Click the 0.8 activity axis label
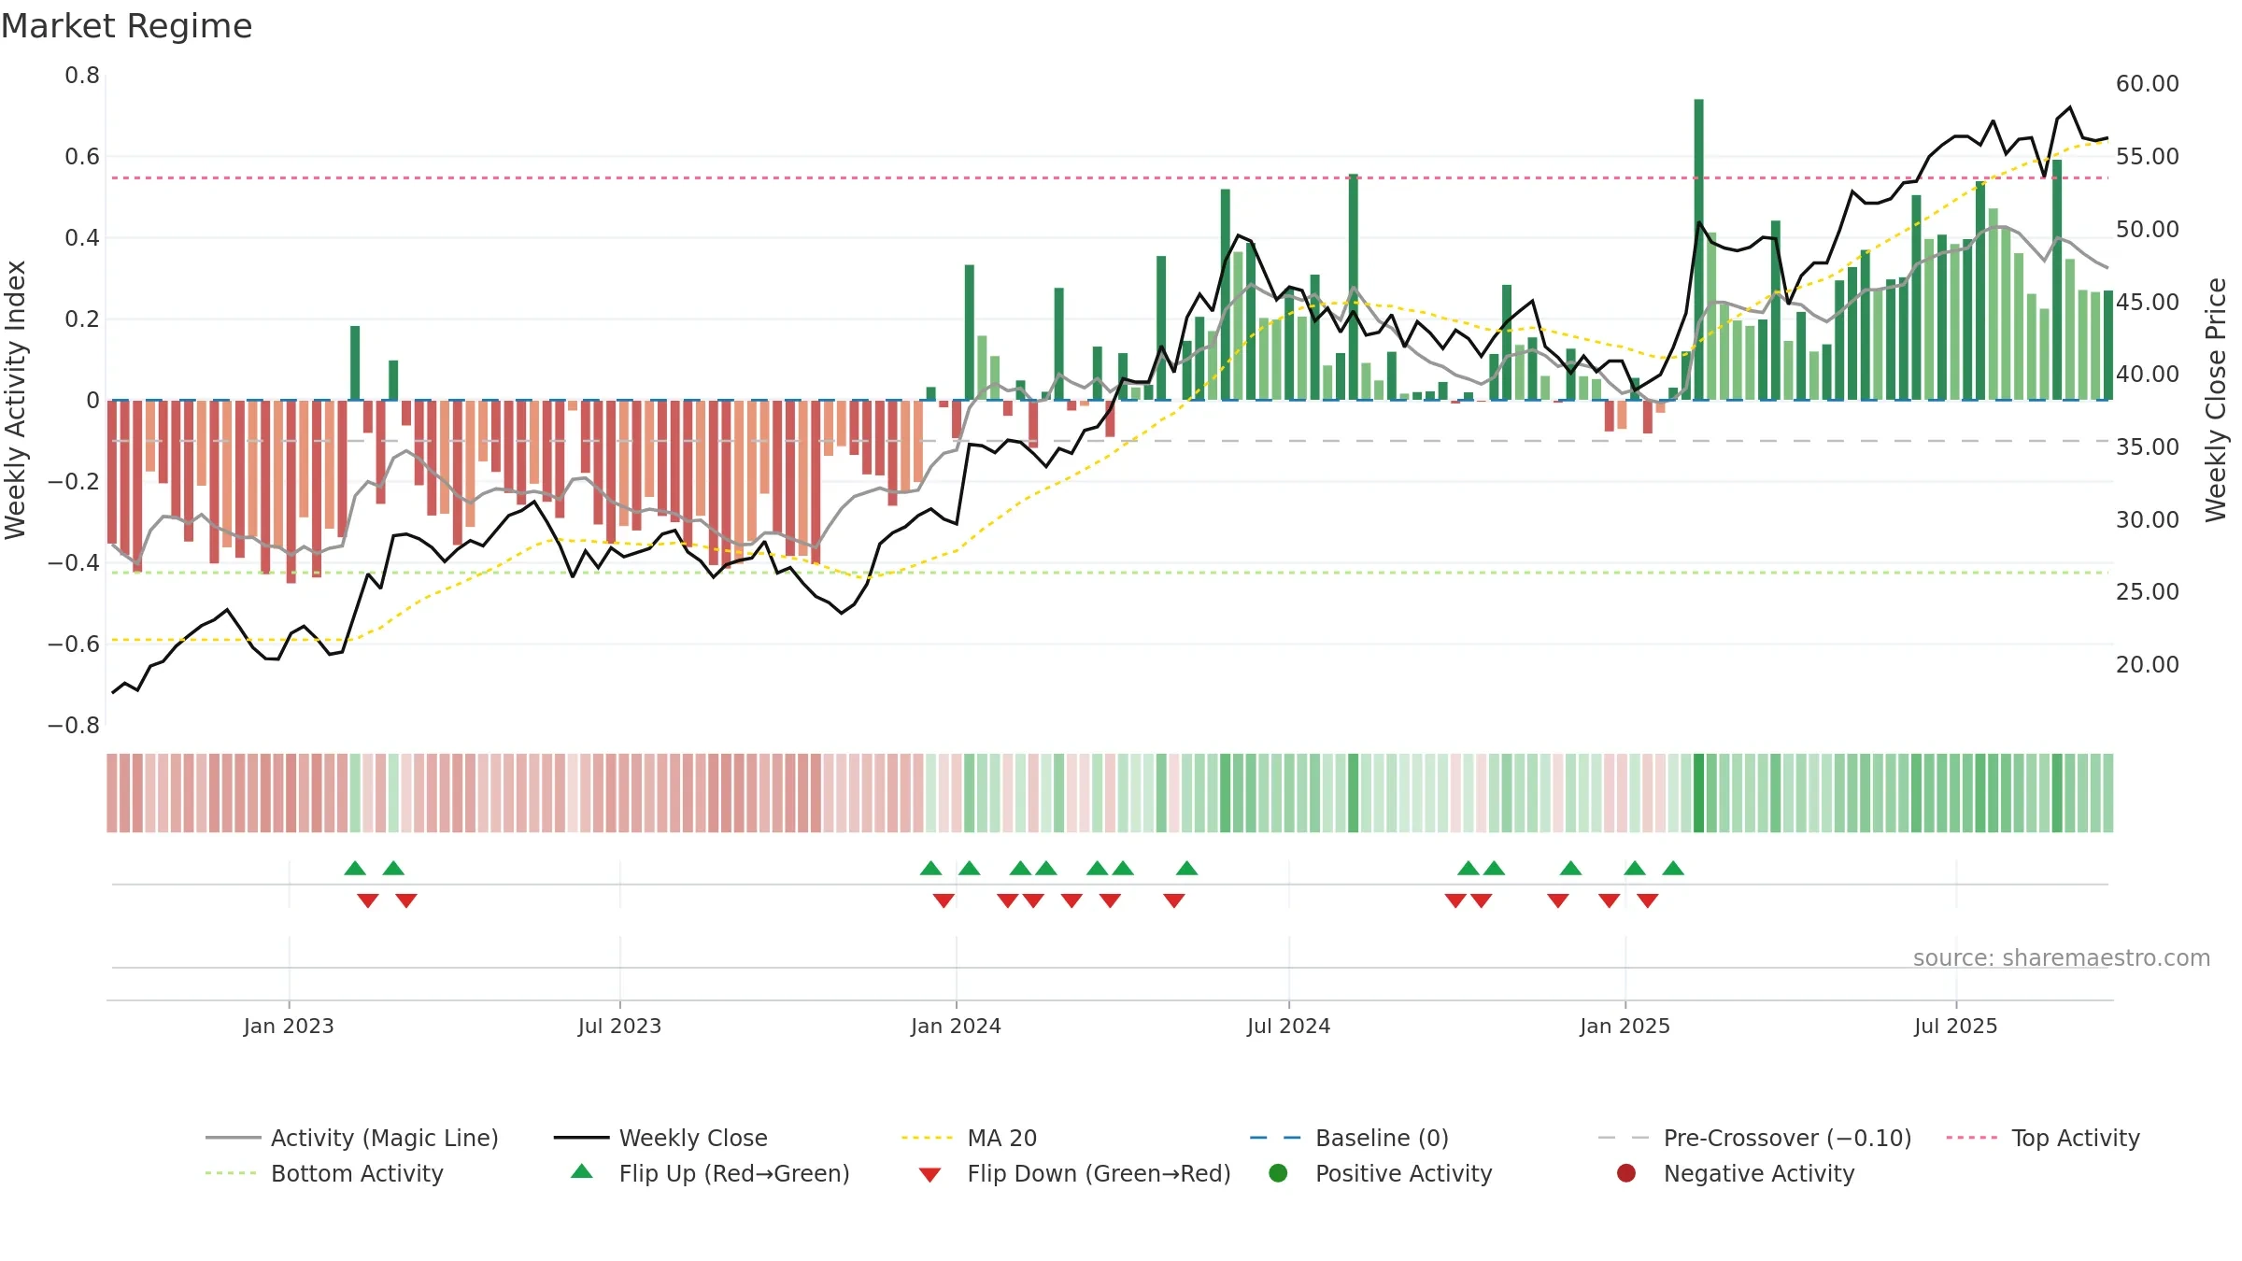 (82, 75)
